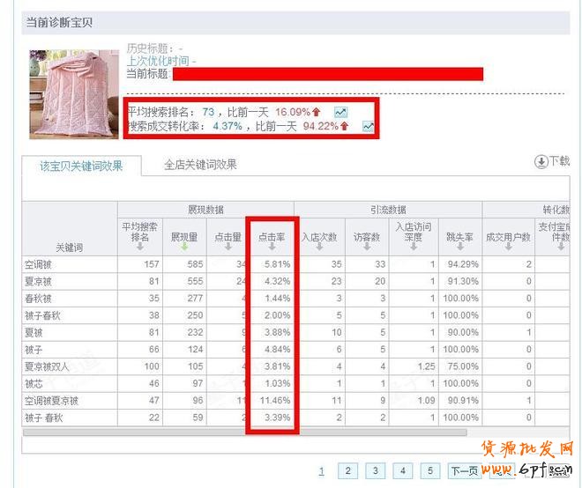Click the horizontal table scrollbar
Screen dimensions: 582x488
265,433
